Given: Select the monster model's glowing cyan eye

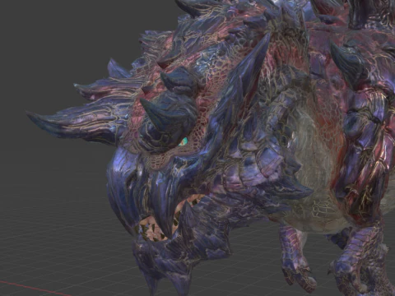Looking at the screenshot, I should 184,142.
